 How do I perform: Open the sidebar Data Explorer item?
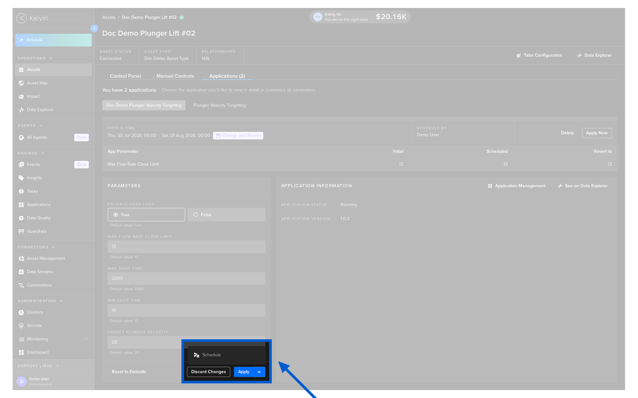[x=53, y=110]
